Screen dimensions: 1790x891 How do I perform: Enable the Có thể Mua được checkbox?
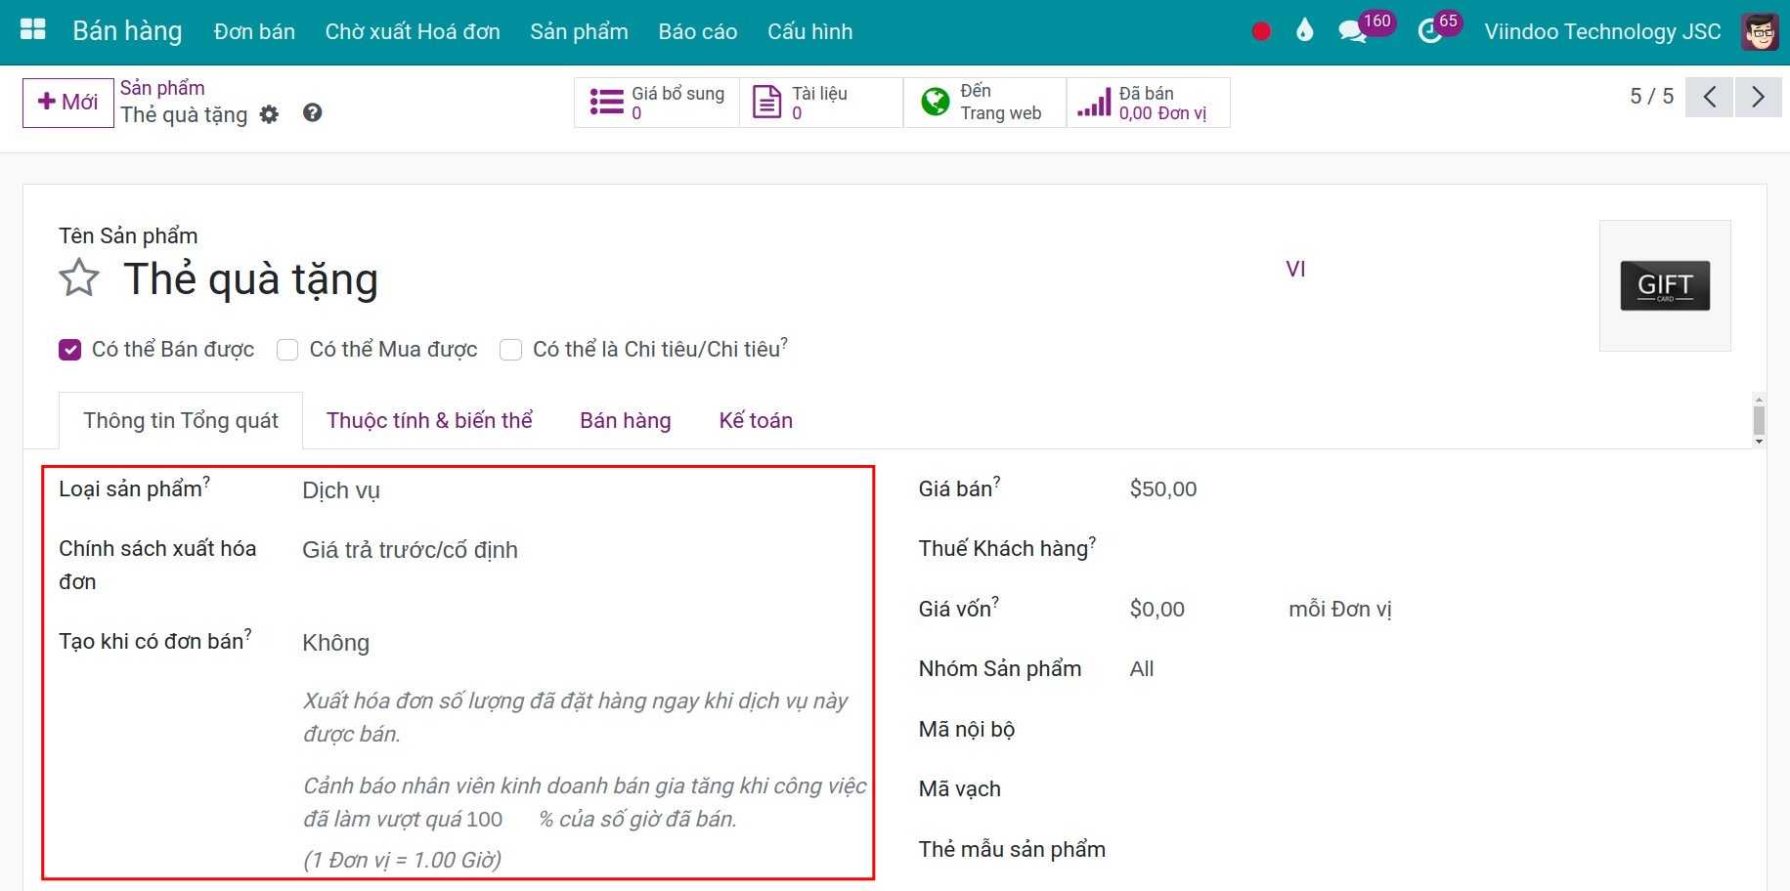coord(287,350)
